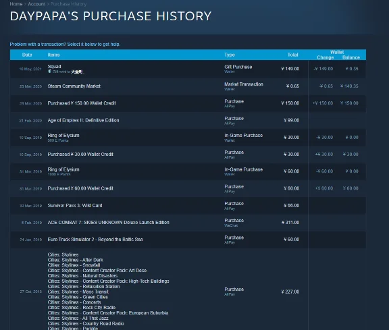This screenshot has width=389, height=330.
Task: Click Cities: Skylines - Snowfall item
Action: coord(74,265)
